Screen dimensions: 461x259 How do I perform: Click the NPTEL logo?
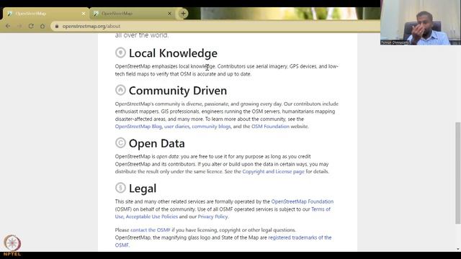point(12,245)
